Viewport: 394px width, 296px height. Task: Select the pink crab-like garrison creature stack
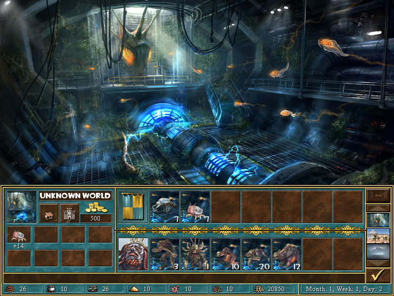(195, 207)
